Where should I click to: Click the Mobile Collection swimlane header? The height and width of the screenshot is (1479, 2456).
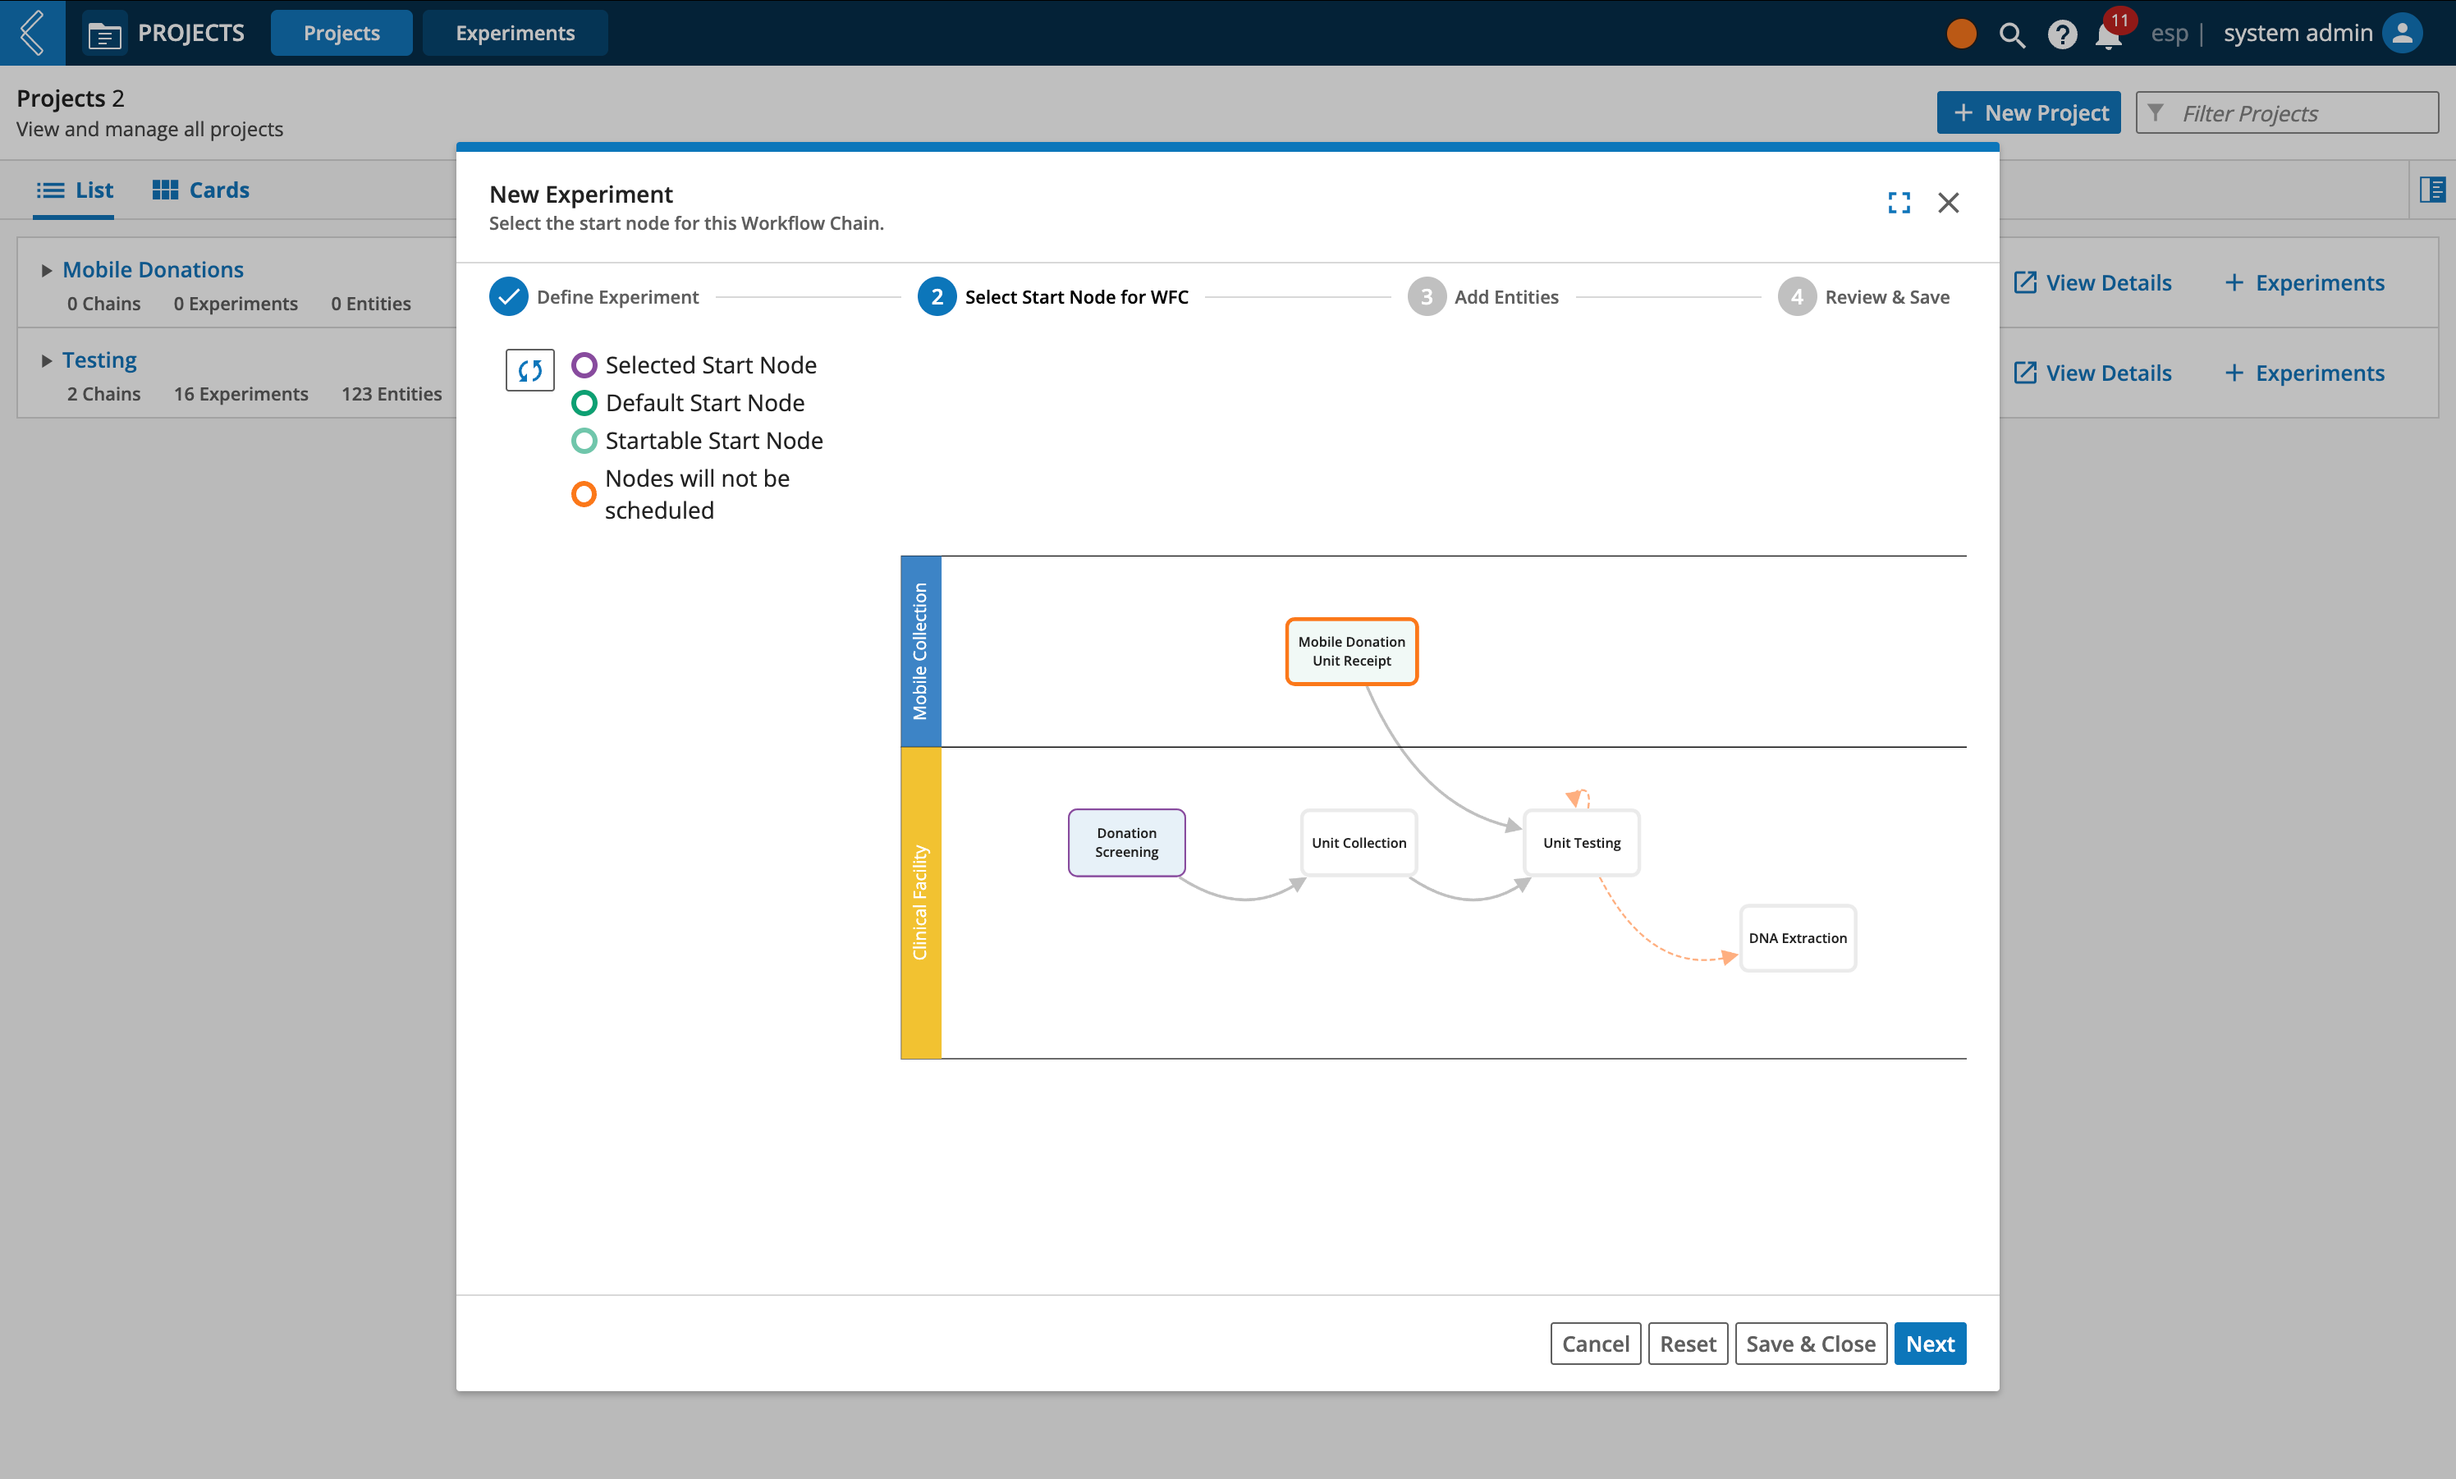pyautogui.click(x=920, y=651)
